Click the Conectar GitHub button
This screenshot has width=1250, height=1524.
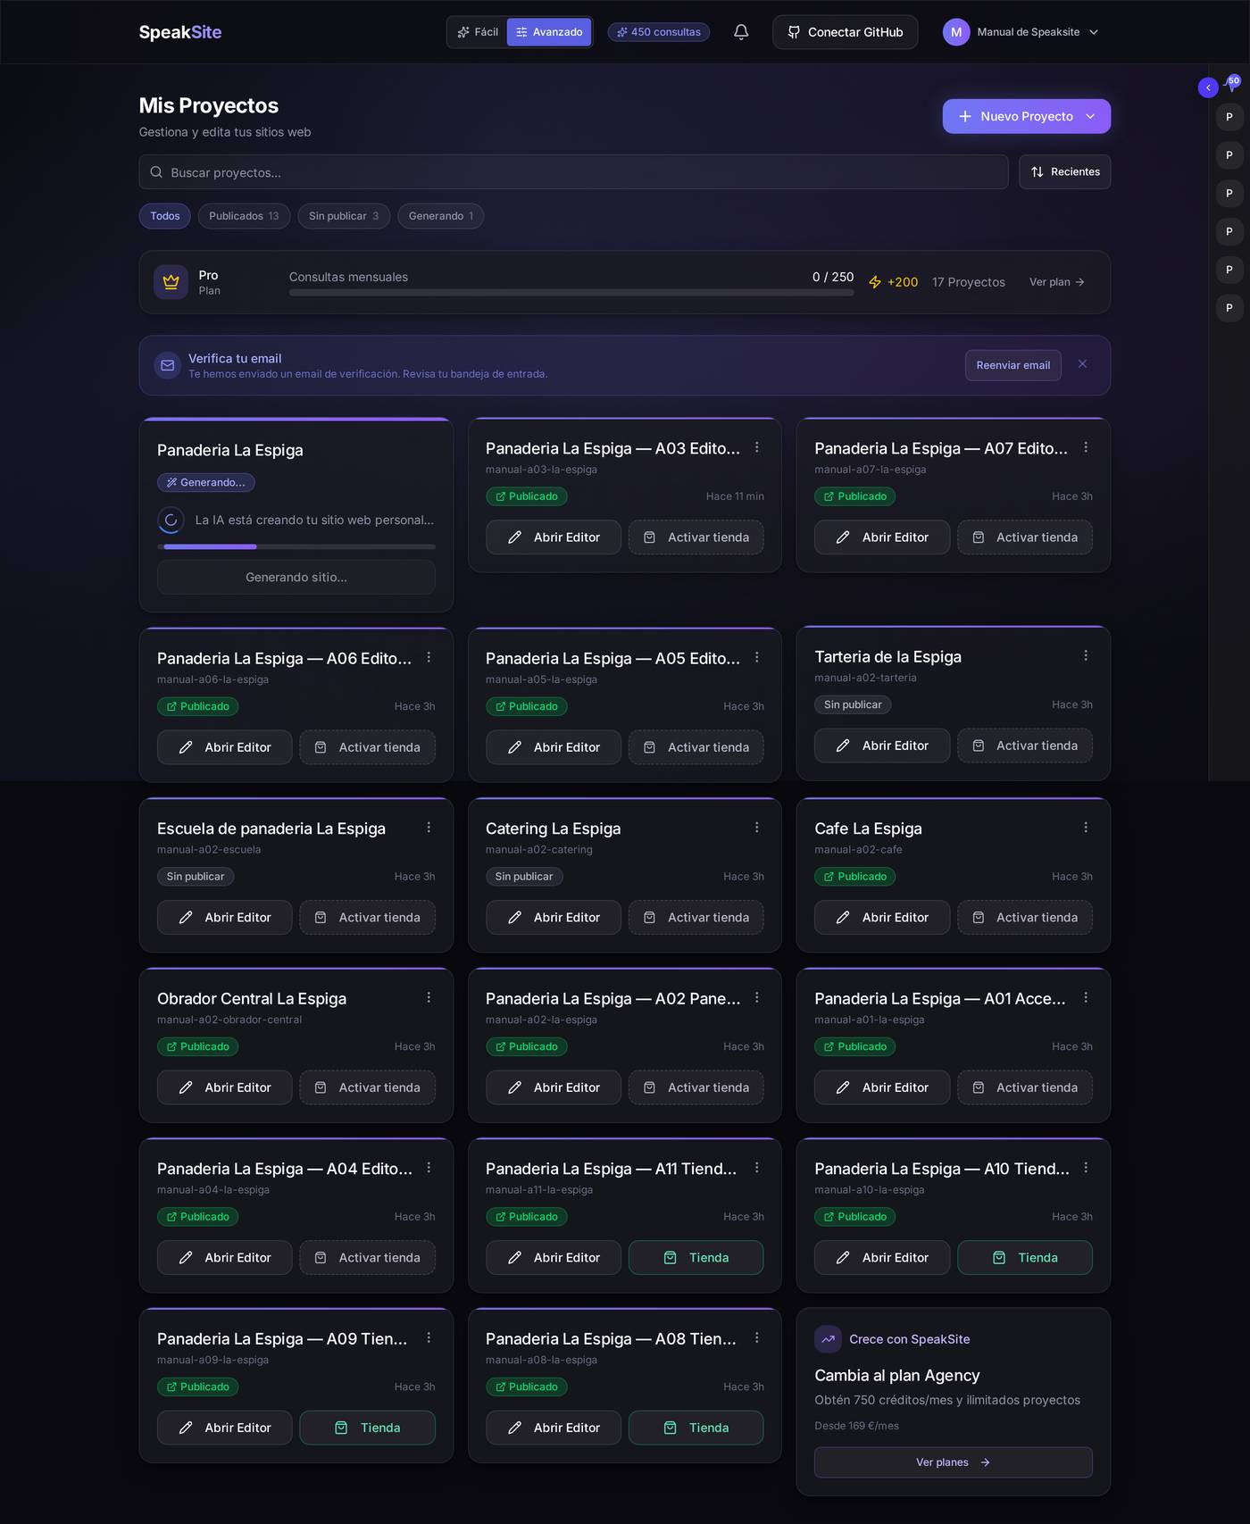click(845, 32)
